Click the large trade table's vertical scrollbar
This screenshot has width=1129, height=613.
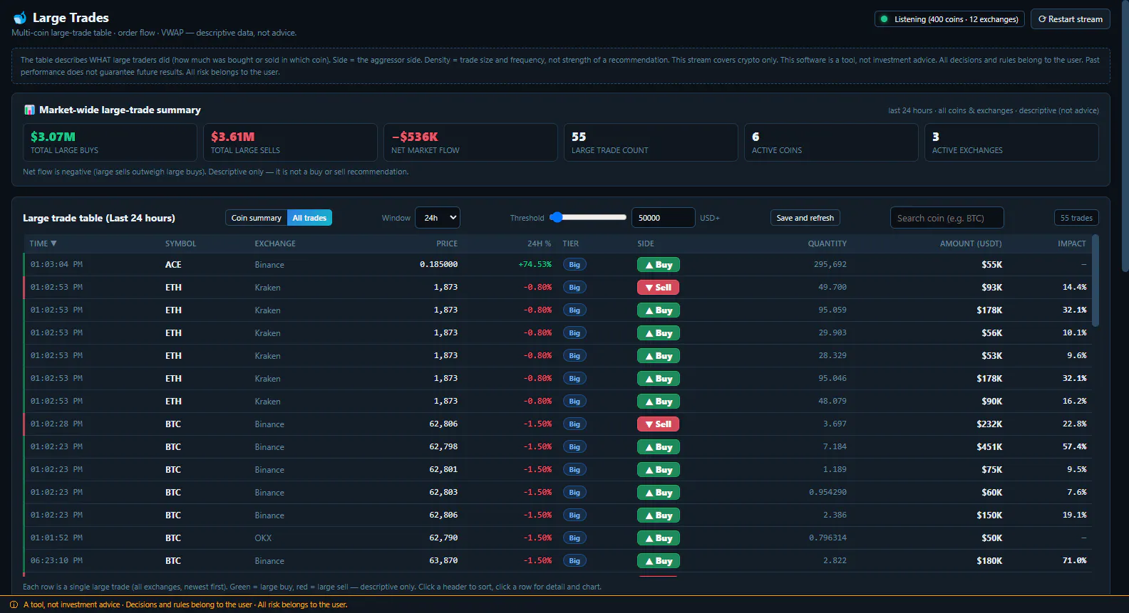click(x=1096, y=281)
